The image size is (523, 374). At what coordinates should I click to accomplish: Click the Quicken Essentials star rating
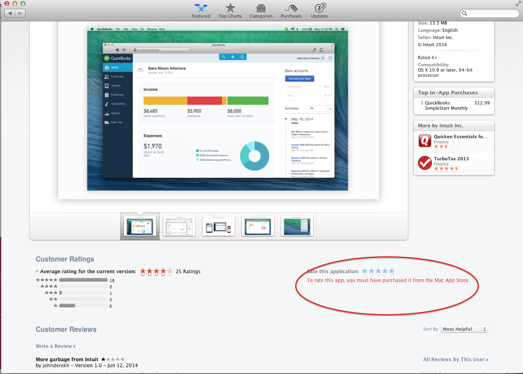[x=446, y=147]
